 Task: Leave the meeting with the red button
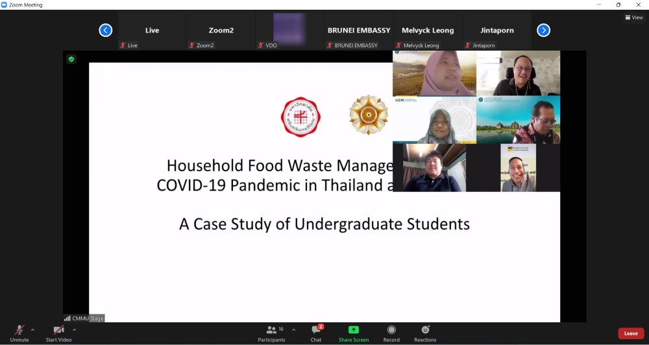coord(630,333)
